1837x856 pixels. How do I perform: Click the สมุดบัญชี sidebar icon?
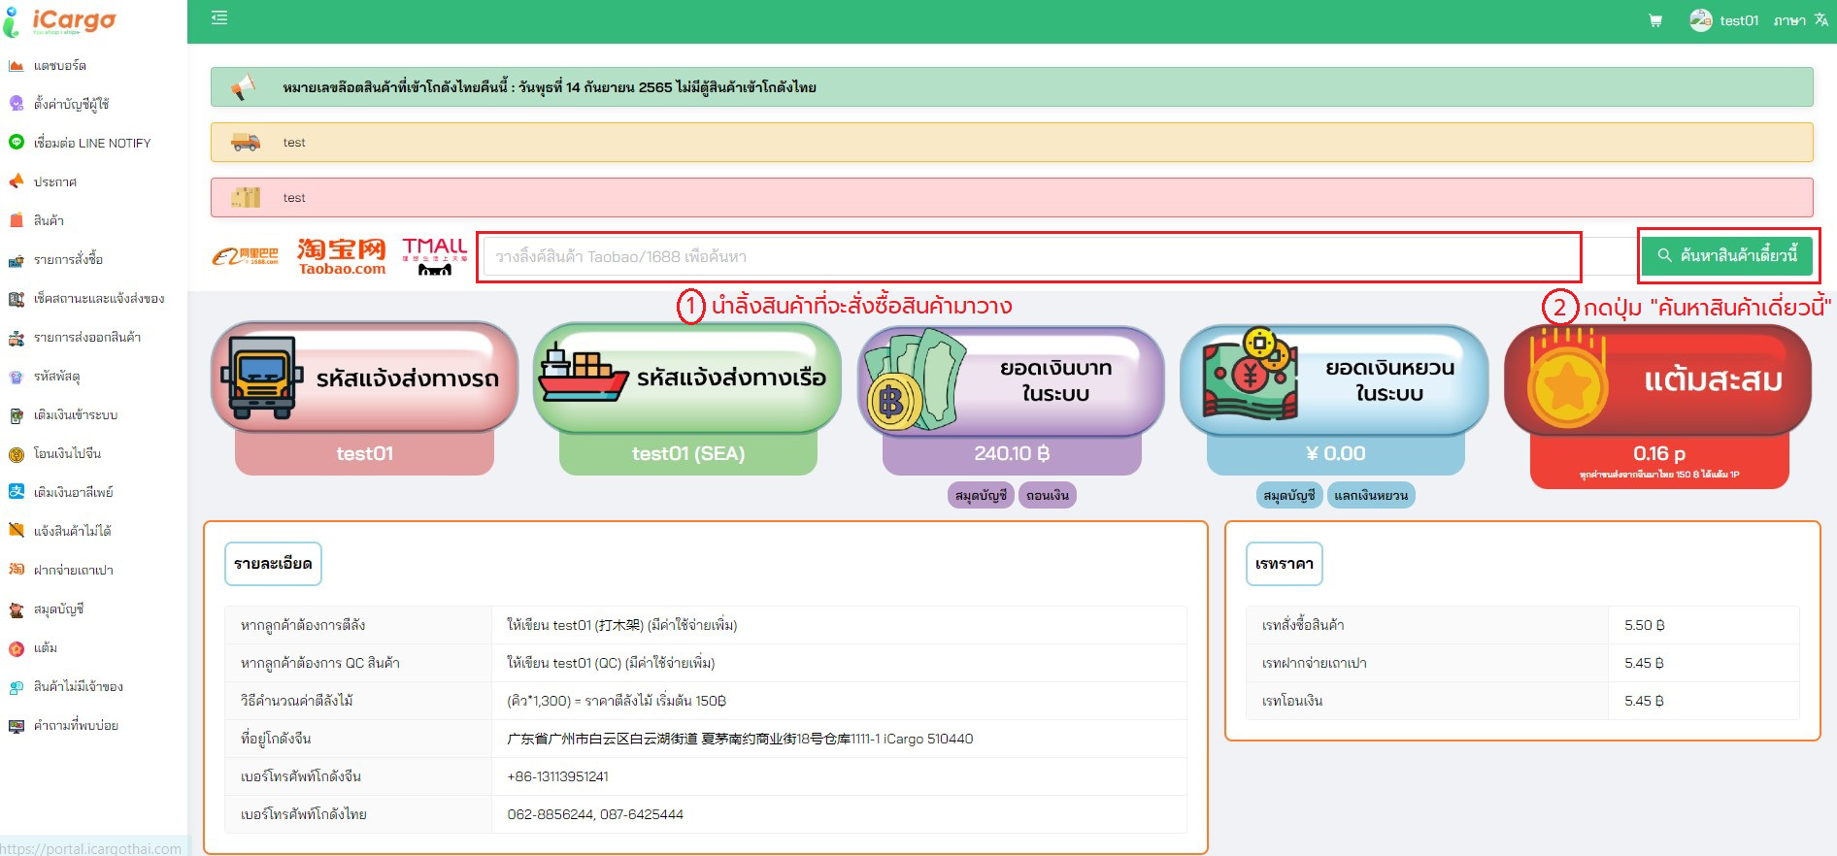pyautogui.click(x=16, y=609)
